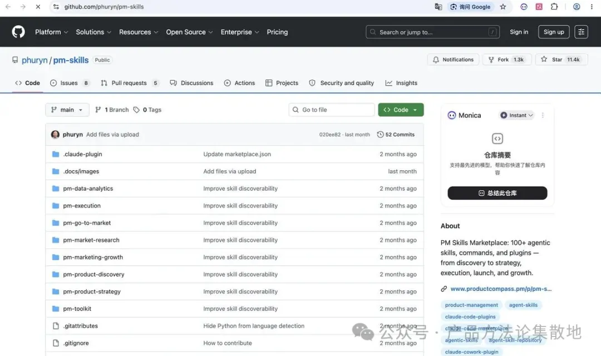This screenshot has height=356, width=601.
Task: Open the Insights tab
Action: 401,83
